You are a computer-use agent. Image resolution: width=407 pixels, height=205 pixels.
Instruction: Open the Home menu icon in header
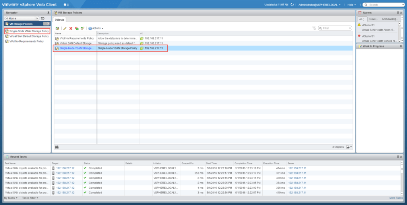(66, 5)
